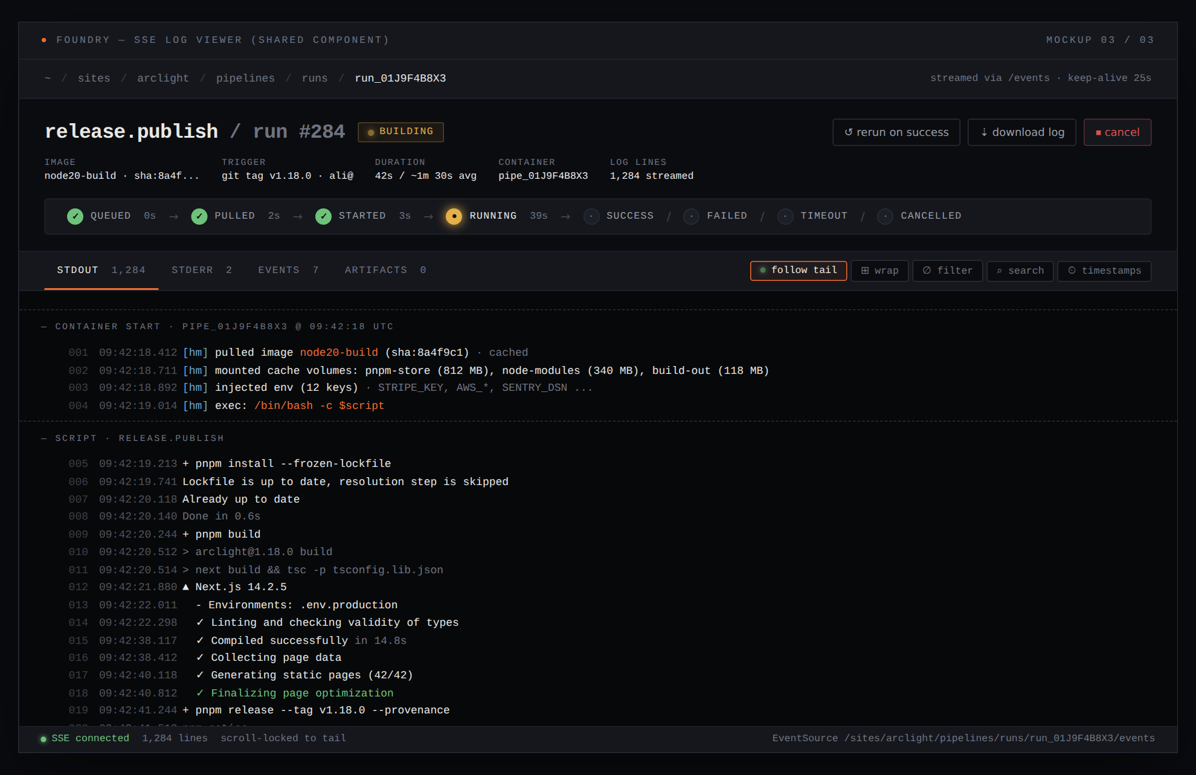Click the BUILDING status badge

click(400, 132)
